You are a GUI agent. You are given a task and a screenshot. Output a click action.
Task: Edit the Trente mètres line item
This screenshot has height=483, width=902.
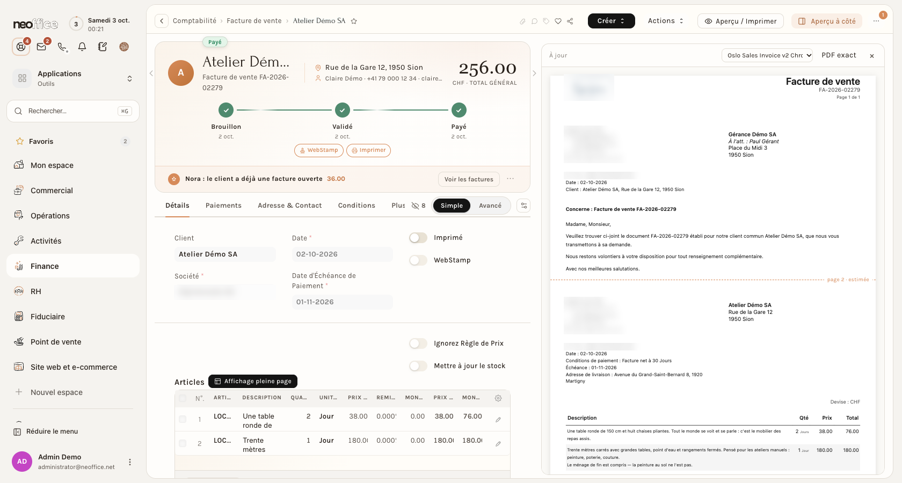click(x=498, y=444)
